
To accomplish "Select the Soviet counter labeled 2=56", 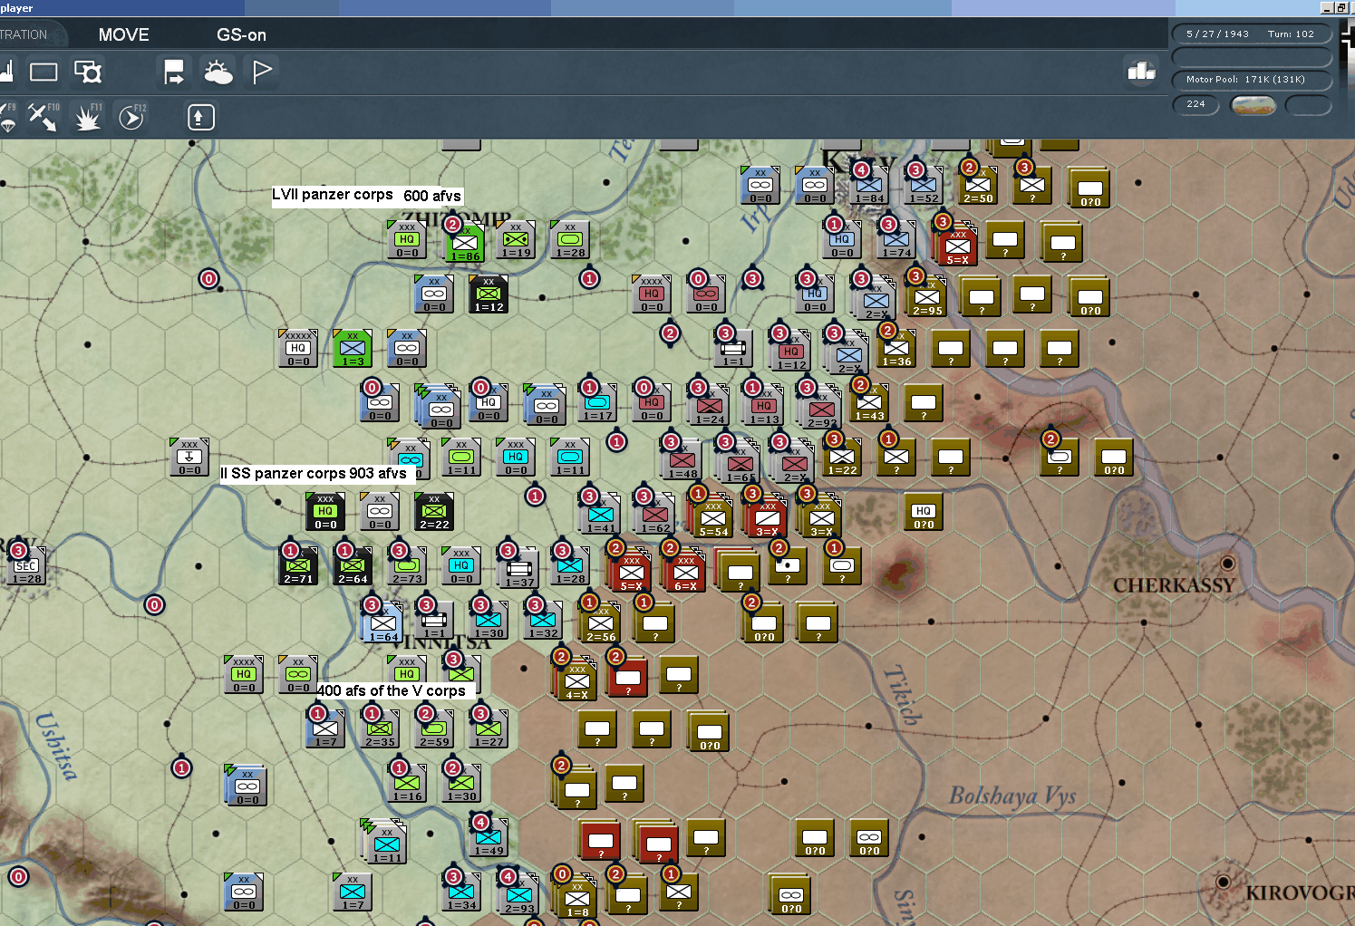I will pos(600,623).
